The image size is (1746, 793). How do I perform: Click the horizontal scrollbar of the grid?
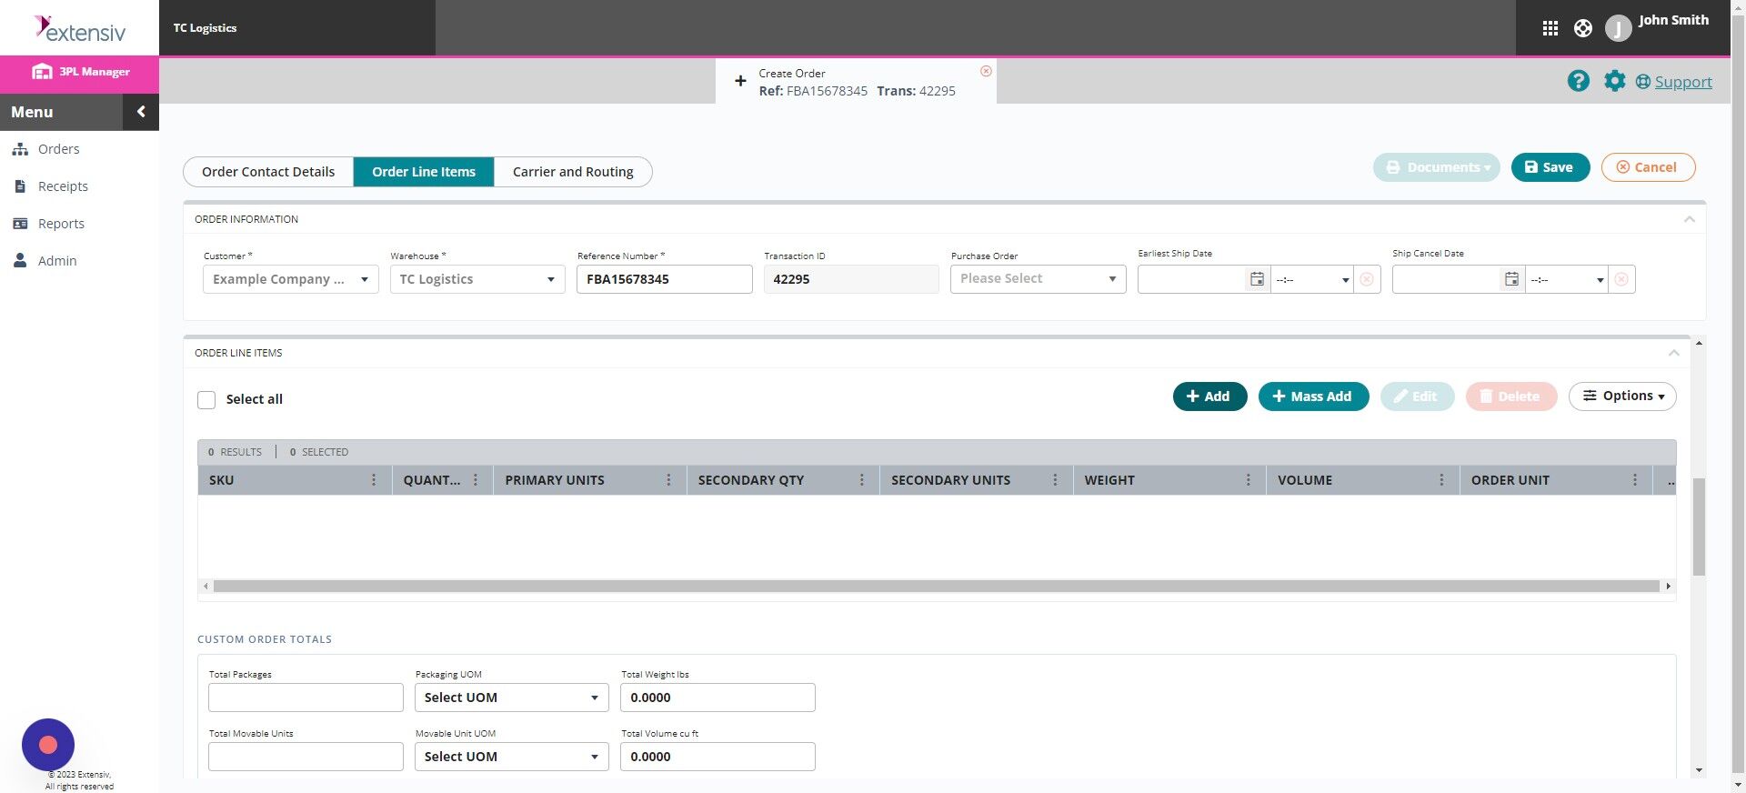click(937, 587)
